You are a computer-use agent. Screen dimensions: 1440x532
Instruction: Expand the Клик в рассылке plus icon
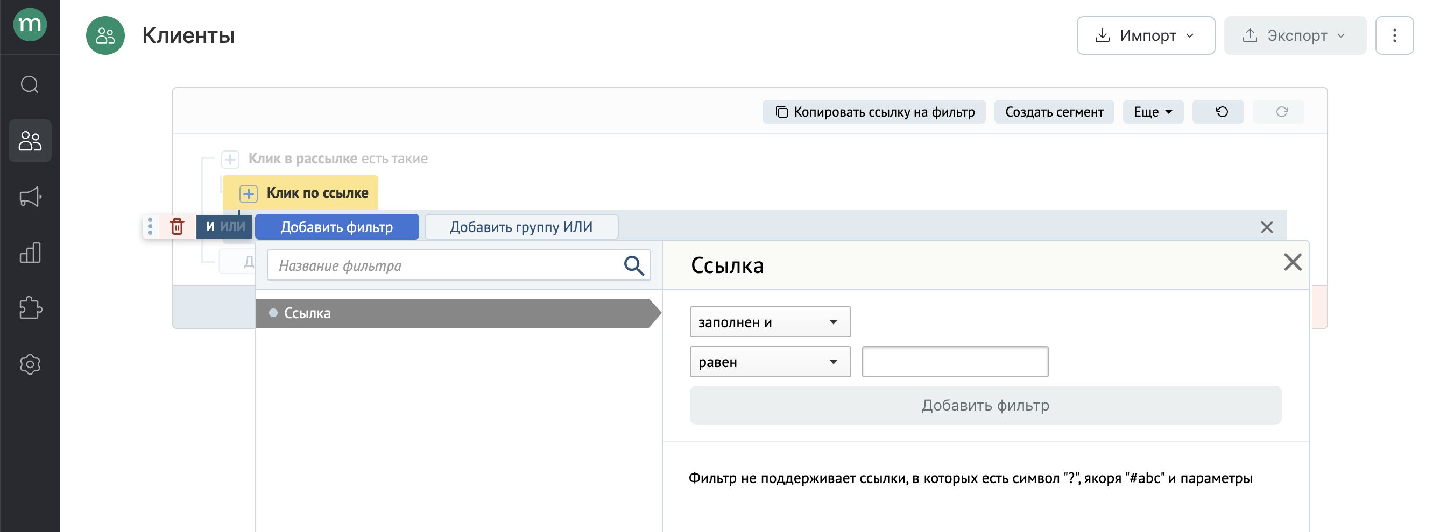[230, 159]
